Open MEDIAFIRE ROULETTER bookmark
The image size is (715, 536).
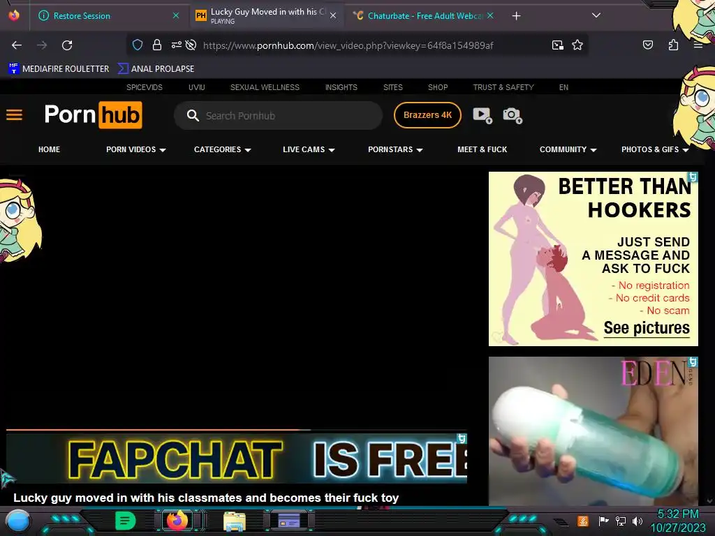[x=59, y=69]
